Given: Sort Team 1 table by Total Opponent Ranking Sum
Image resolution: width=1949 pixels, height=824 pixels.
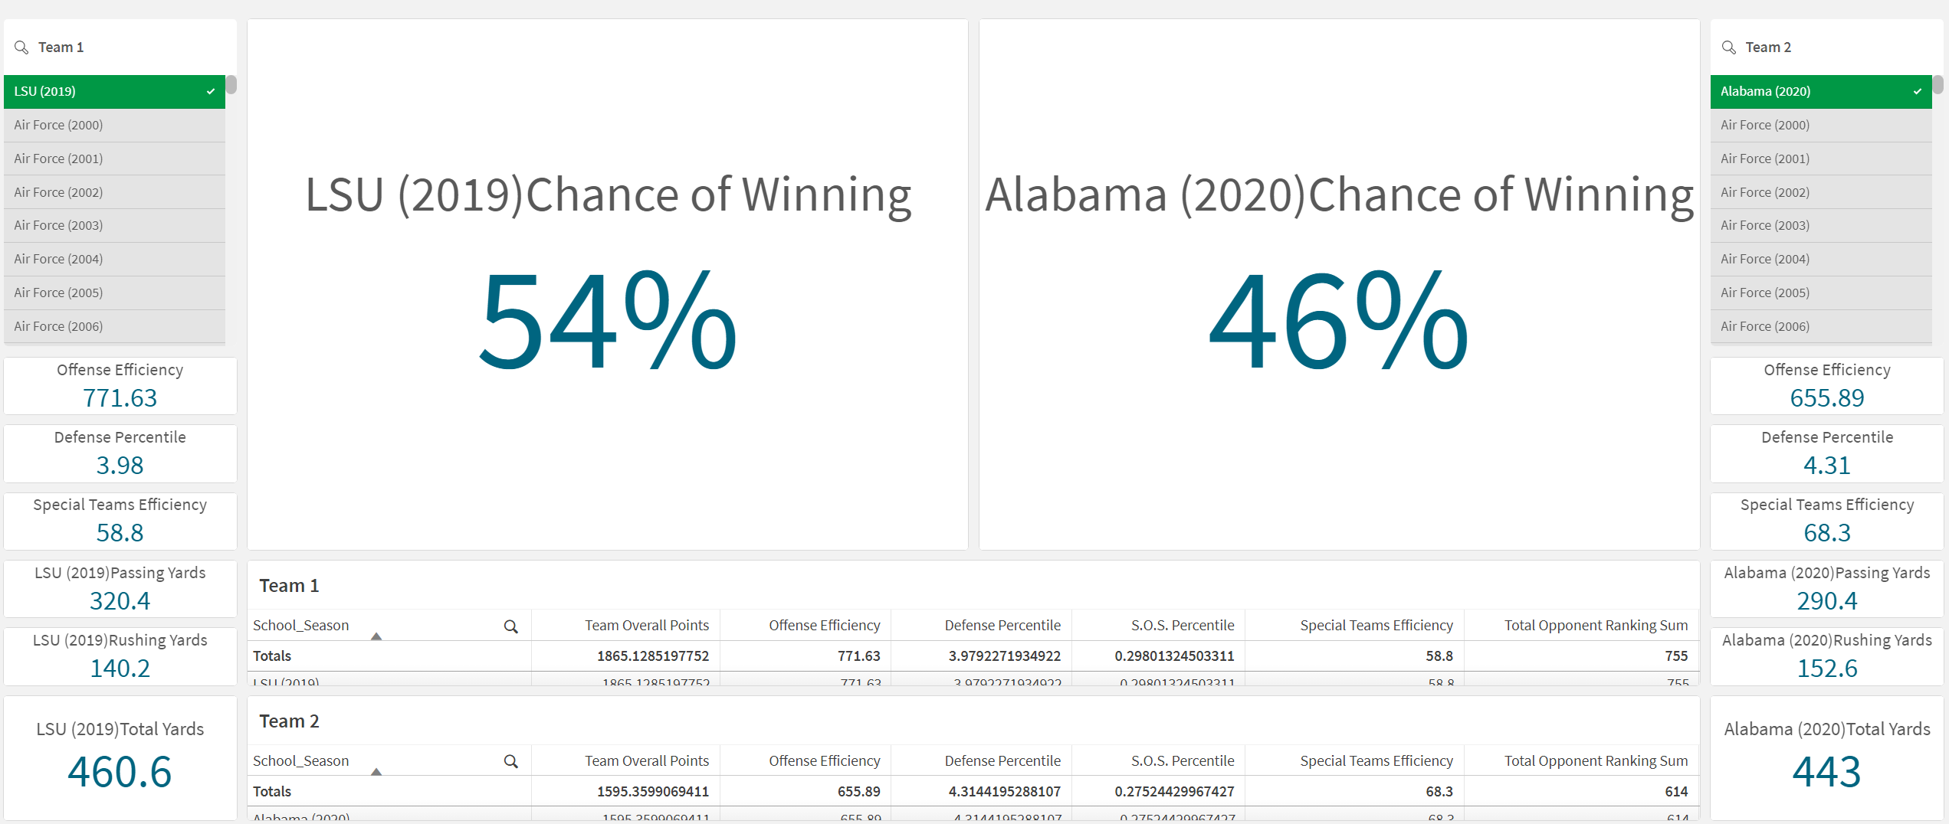Looking at the screenshot, I should (1595, 626).
